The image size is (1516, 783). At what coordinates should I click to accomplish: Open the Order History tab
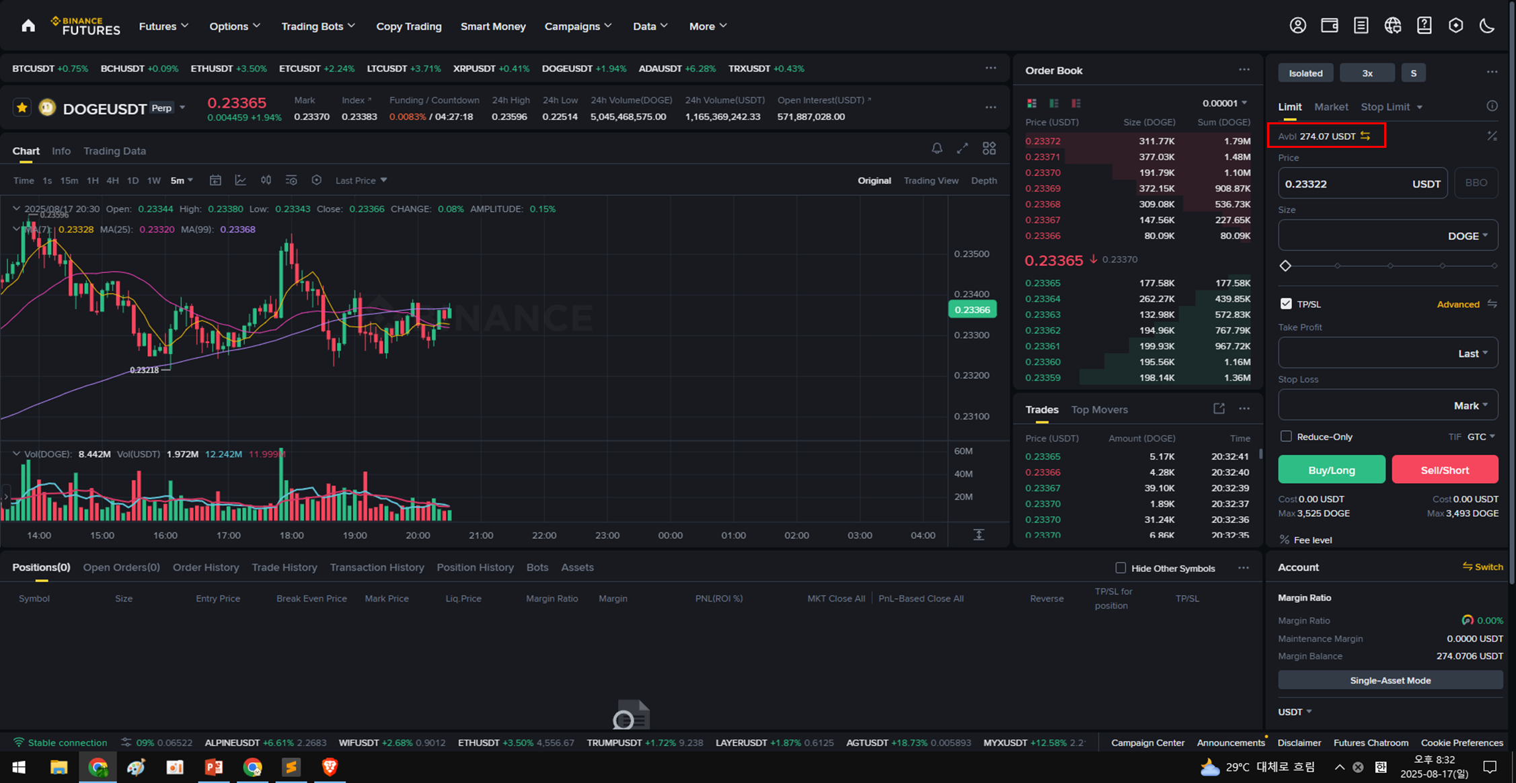(205, 567)
